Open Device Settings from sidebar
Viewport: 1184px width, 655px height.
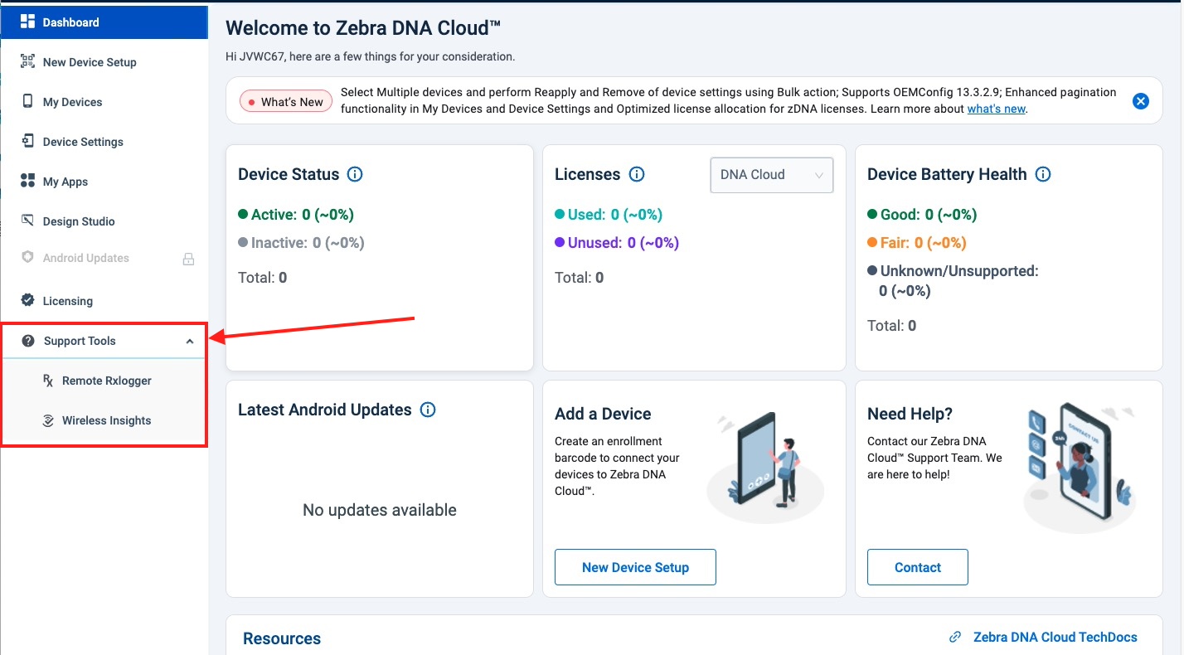pos(83,142)
